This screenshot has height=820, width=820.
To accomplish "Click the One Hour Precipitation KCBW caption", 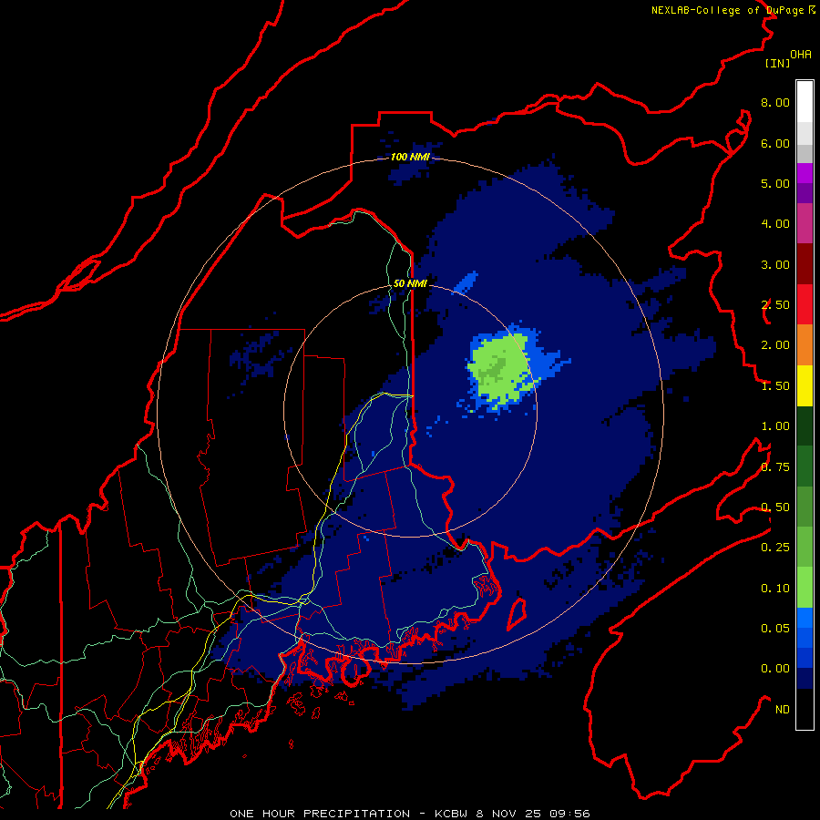I will [410, 814].
